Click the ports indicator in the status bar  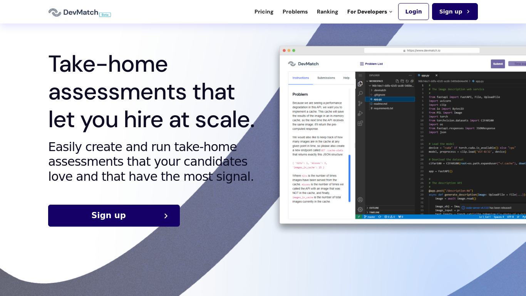[x=400, y=217]
